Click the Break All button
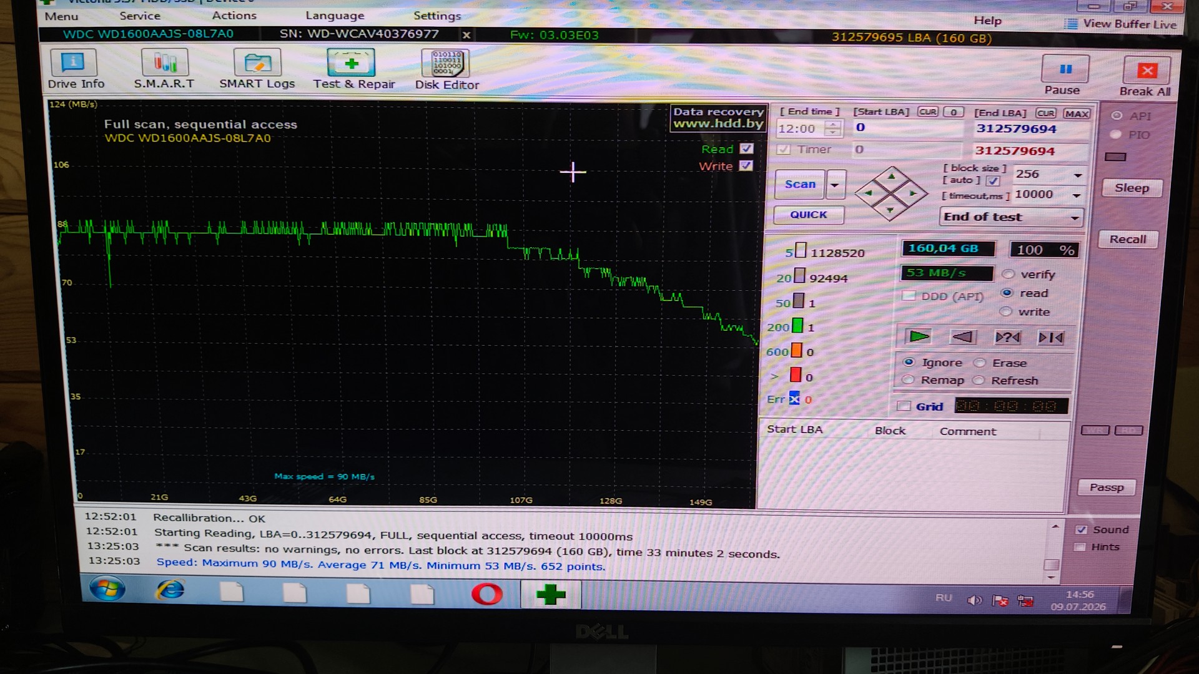Screen dimensions: 1199x674 (1146, 77)
